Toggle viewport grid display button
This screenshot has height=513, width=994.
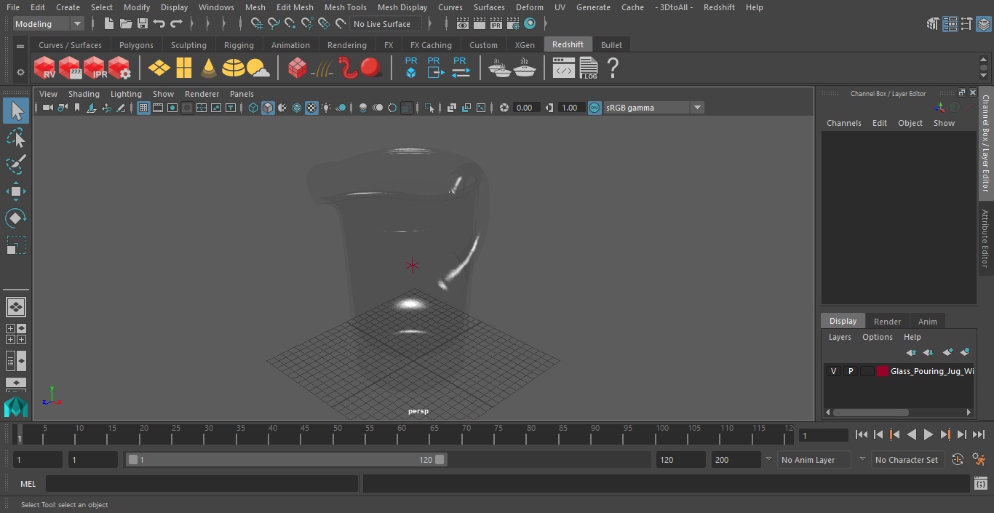(x=143, y=108)
